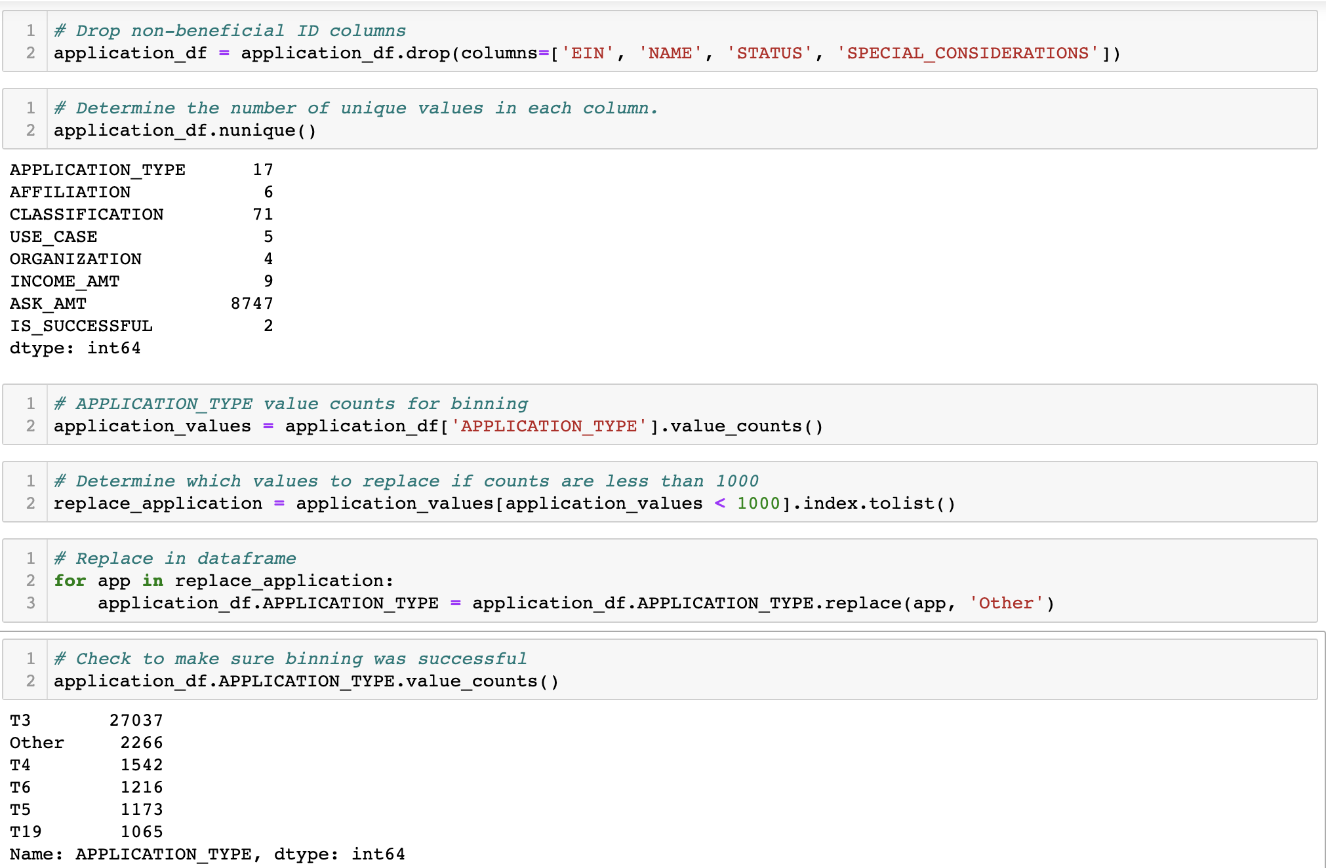This screenshot has width=1326, height=868.
Task: Select the AFFILIATION 6 output row
Action: [x=141, y=192]
